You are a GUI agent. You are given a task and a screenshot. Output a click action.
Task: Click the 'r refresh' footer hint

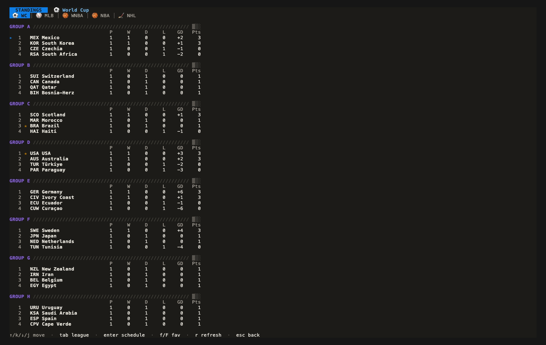pos(208,335)
